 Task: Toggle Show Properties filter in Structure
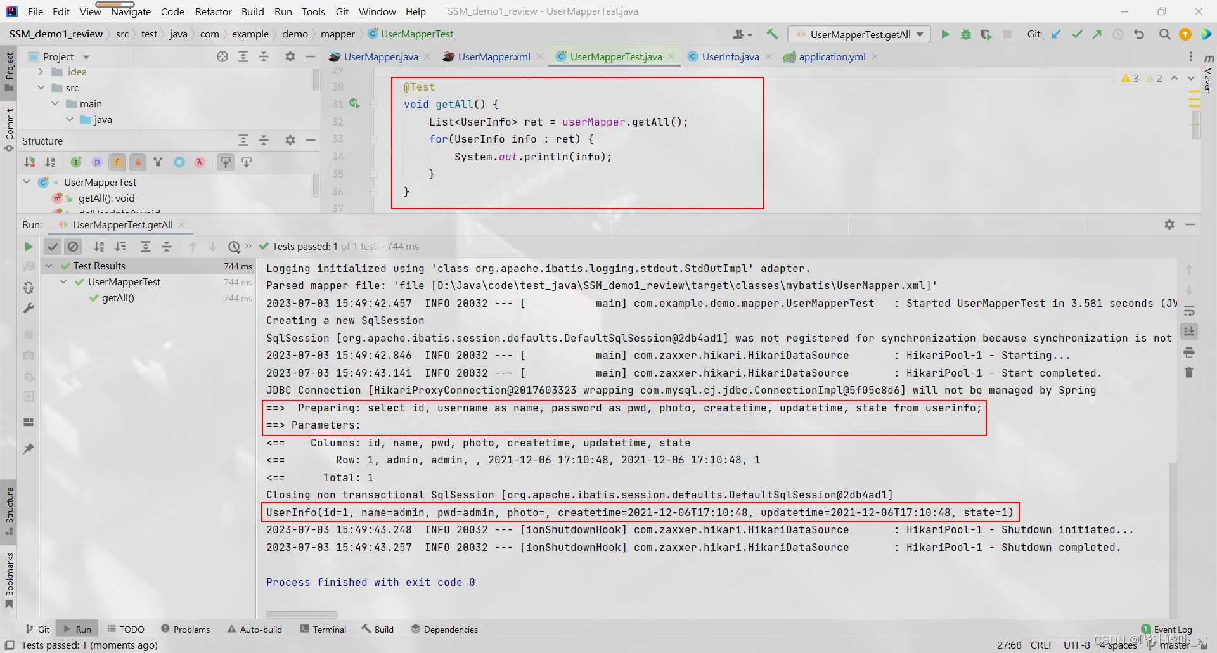97,162
